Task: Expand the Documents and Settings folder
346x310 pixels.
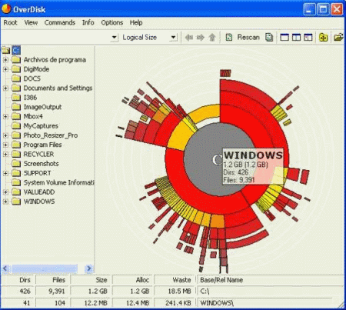Action: [5, 88]
